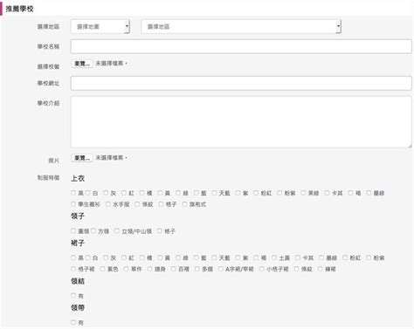Tick 紫 in the 上衣 colors
This screenshot has height=329, width=414.
click(x=238, y=193)
